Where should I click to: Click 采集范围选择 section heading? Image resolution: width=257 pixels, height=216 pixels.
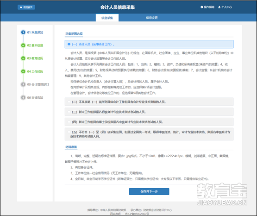[74, 34]
